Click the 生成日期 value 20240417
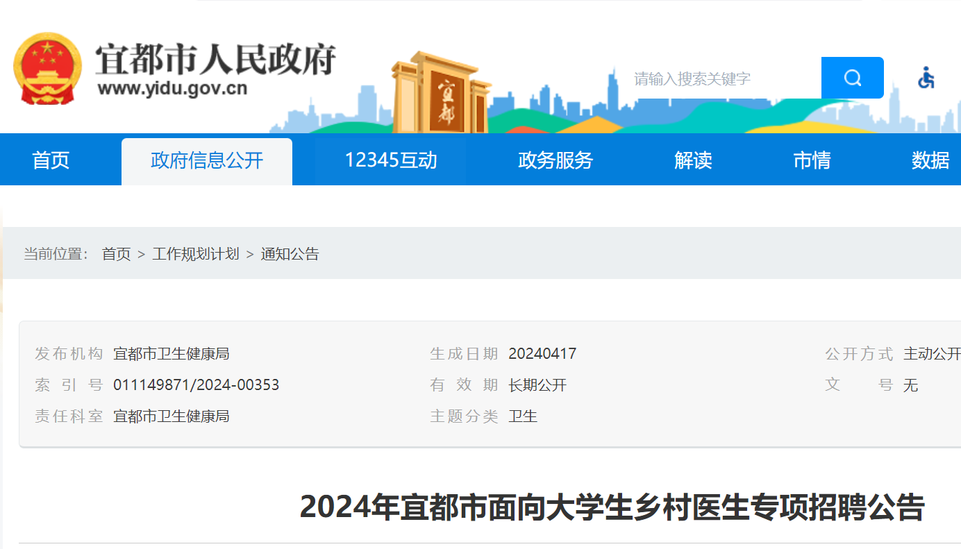The height and width of the screenshot is (549, 961). [542, 354]
